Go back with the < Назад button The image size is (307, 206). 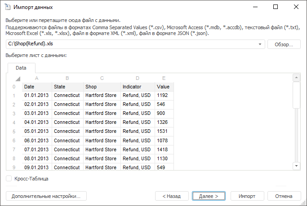(x=172, y=196)
